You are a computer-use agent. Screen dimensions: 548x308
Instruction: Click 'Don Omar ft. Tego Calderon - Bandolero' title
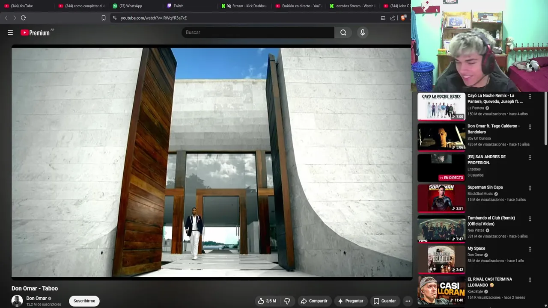click(x=494, y=129)
